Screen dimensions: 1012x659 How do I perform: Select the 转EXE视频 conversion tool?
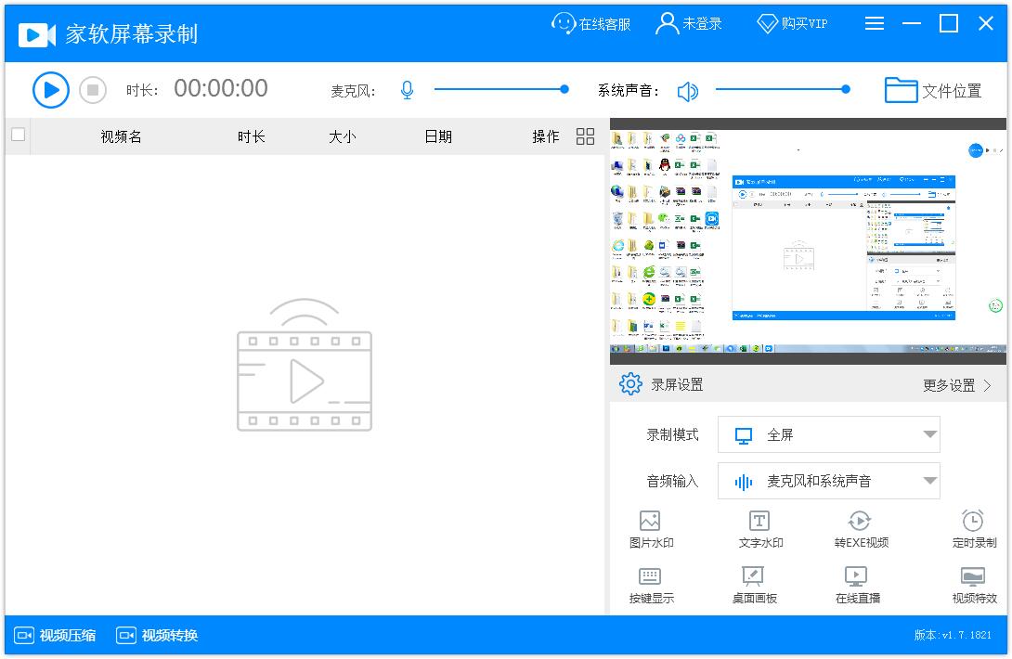tap(862, 529)
